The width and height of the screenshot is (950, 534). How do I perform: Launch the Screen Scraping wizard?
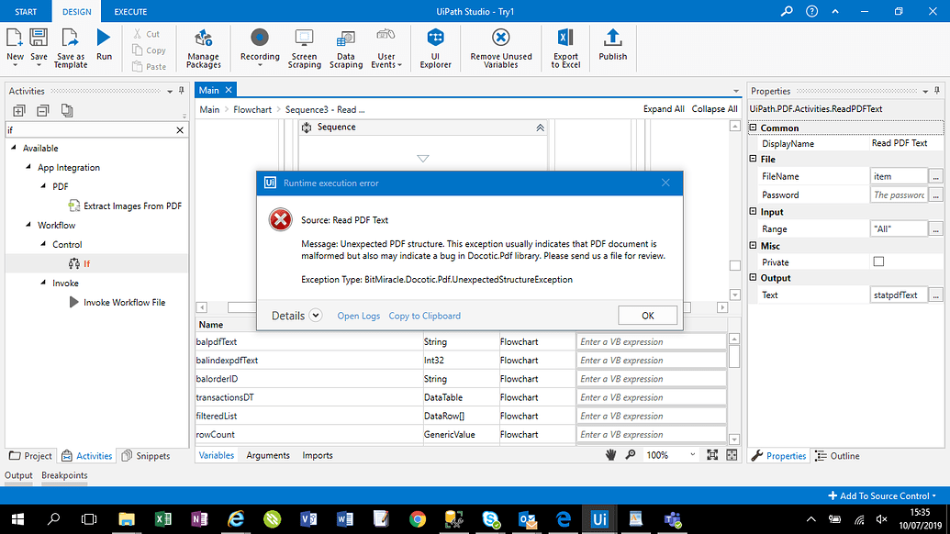304,48
